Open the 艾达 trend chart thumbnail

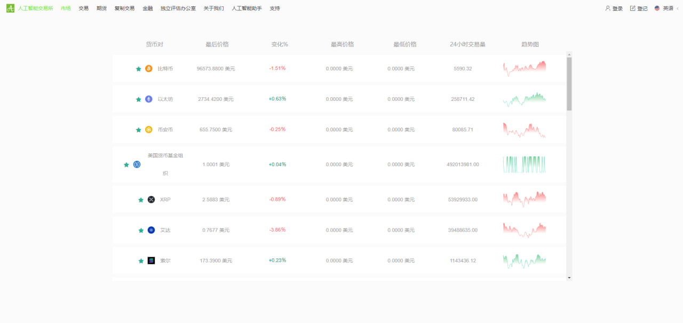pos(525,230)
